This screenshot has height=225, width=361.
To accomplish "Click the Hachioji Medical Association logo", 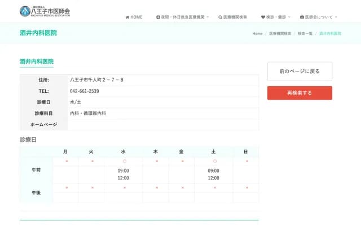I will pyautogui.click(x=45, y=11).
